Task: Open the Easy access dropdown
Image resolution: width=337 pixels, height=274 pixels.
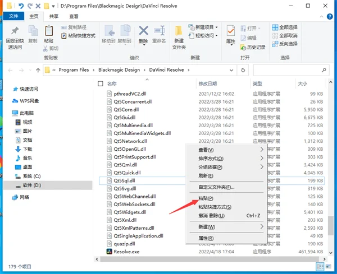Action: [217, 35]
